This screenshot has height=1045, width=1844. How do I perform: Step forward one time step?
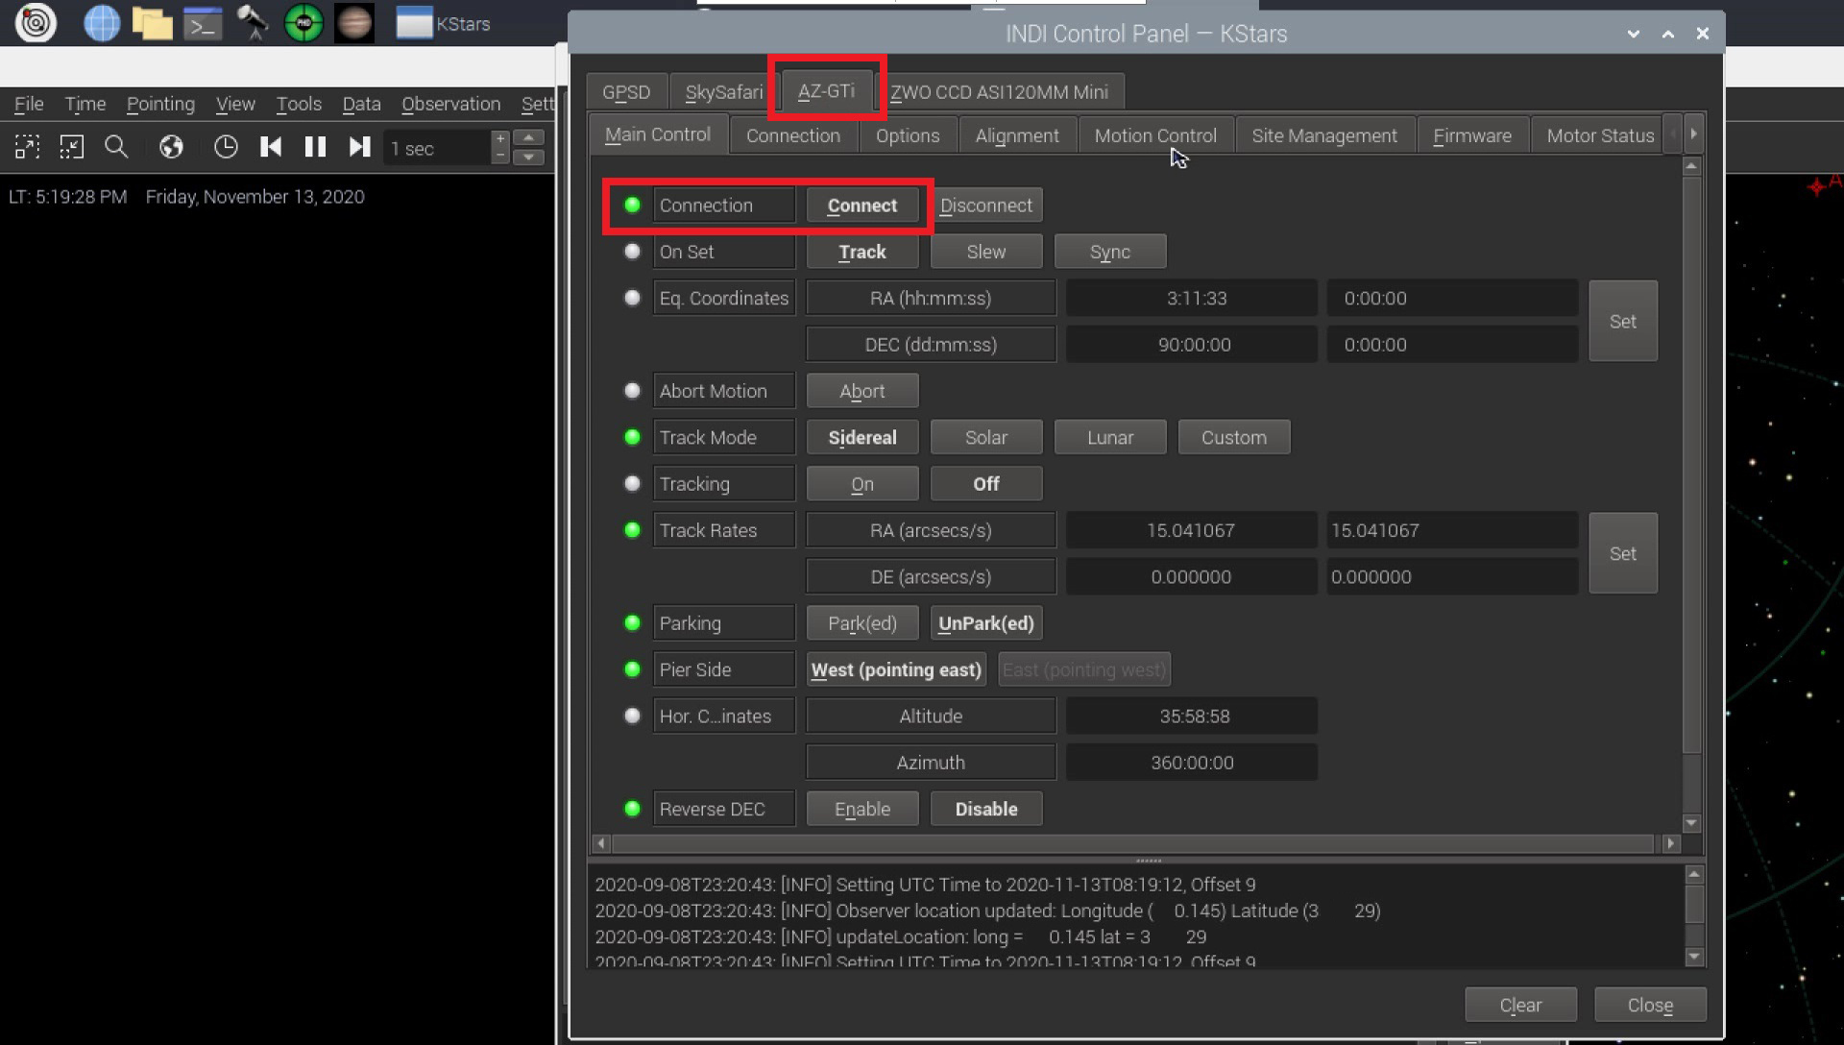click(359, 147)
